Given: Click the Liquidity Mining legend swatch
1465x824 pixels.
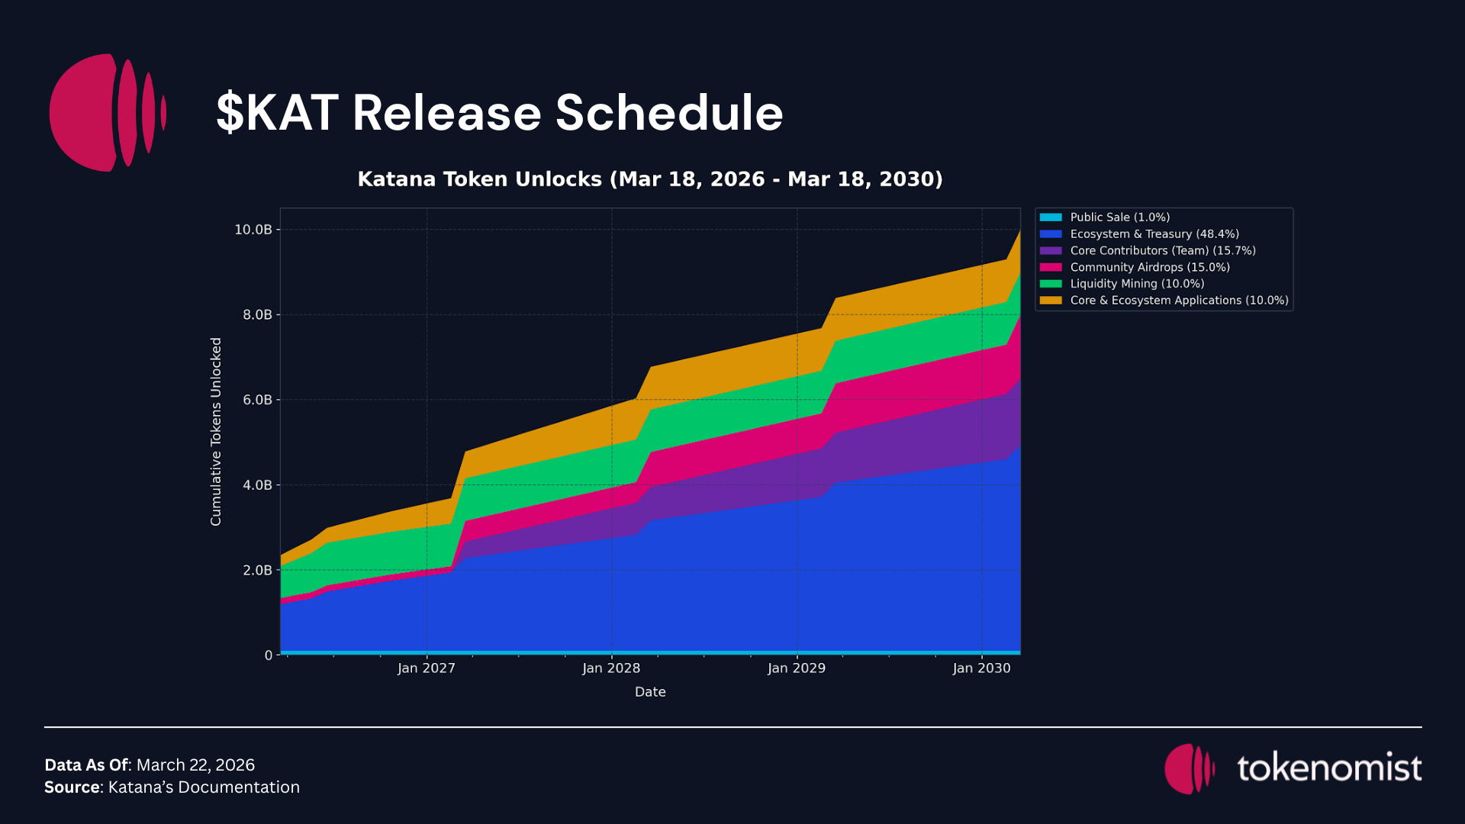Looking at the screenshot, I should pyautogui.click(x=1051, y=284).
